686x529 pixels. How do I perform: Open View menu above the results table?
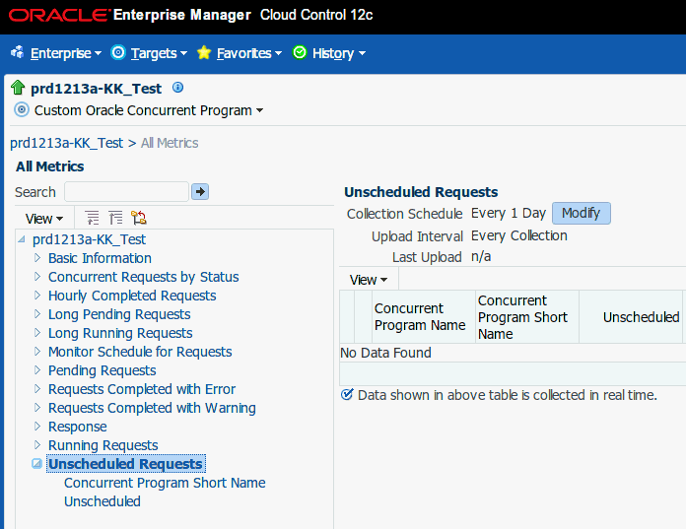tap(368, 280)
